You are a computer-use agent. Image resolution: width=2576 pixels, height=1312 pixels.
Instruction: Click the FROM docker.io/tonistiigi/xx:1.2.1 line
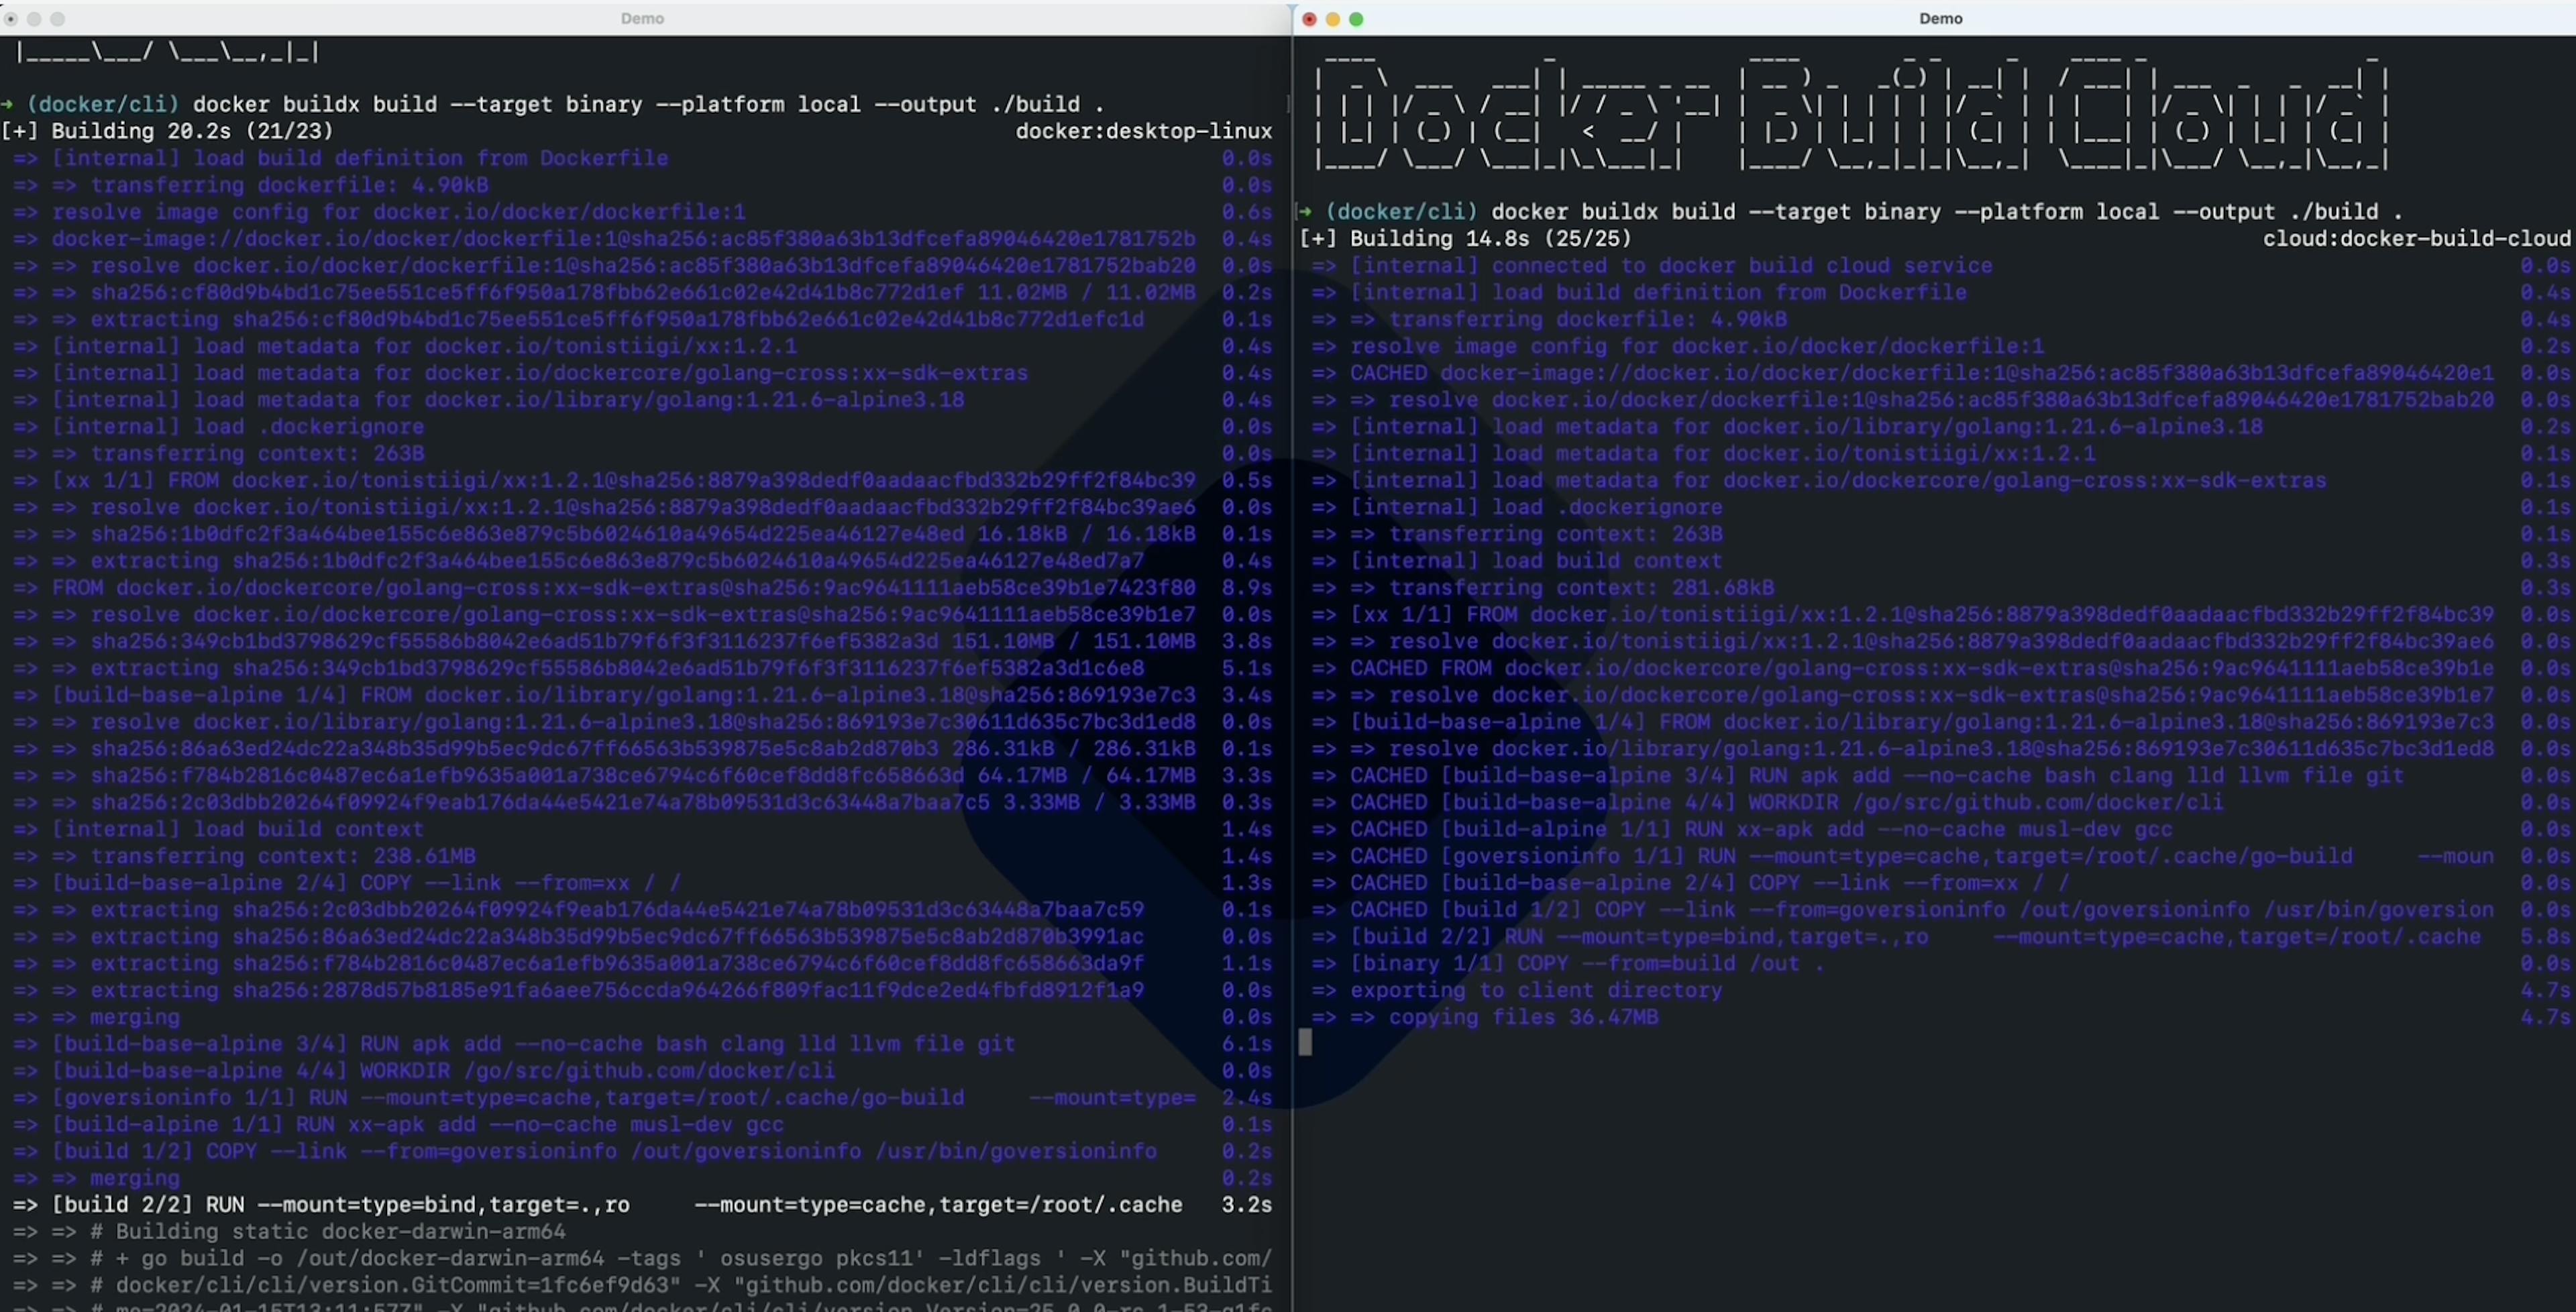click(600, 481)
